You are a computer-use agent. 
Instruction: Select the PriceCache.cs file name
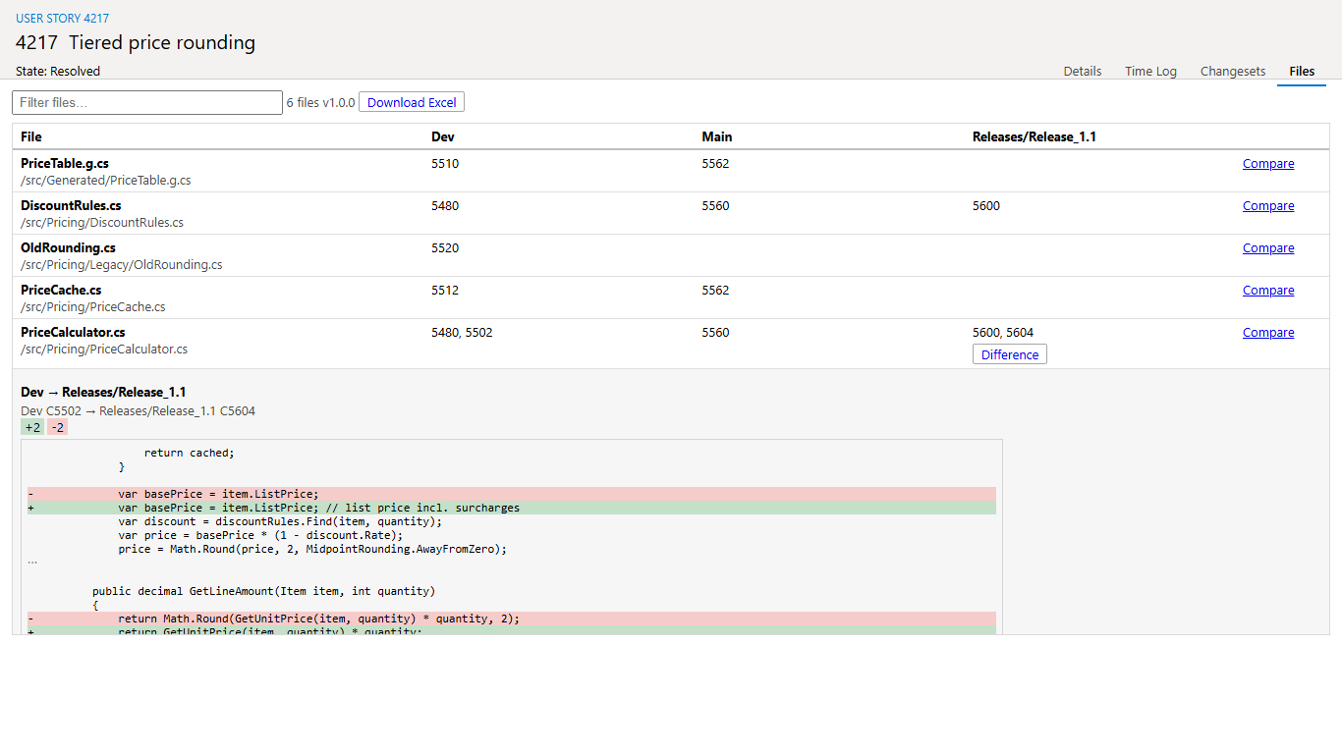[x=61, y=291]
